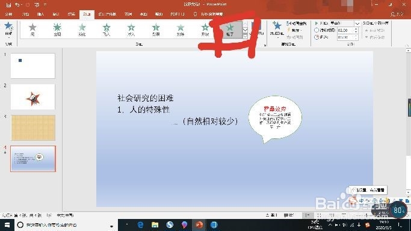Switch to the View (视图) ribbon tab
The width and height of the screenshot is (411, 231).
[x=144, y=14]
